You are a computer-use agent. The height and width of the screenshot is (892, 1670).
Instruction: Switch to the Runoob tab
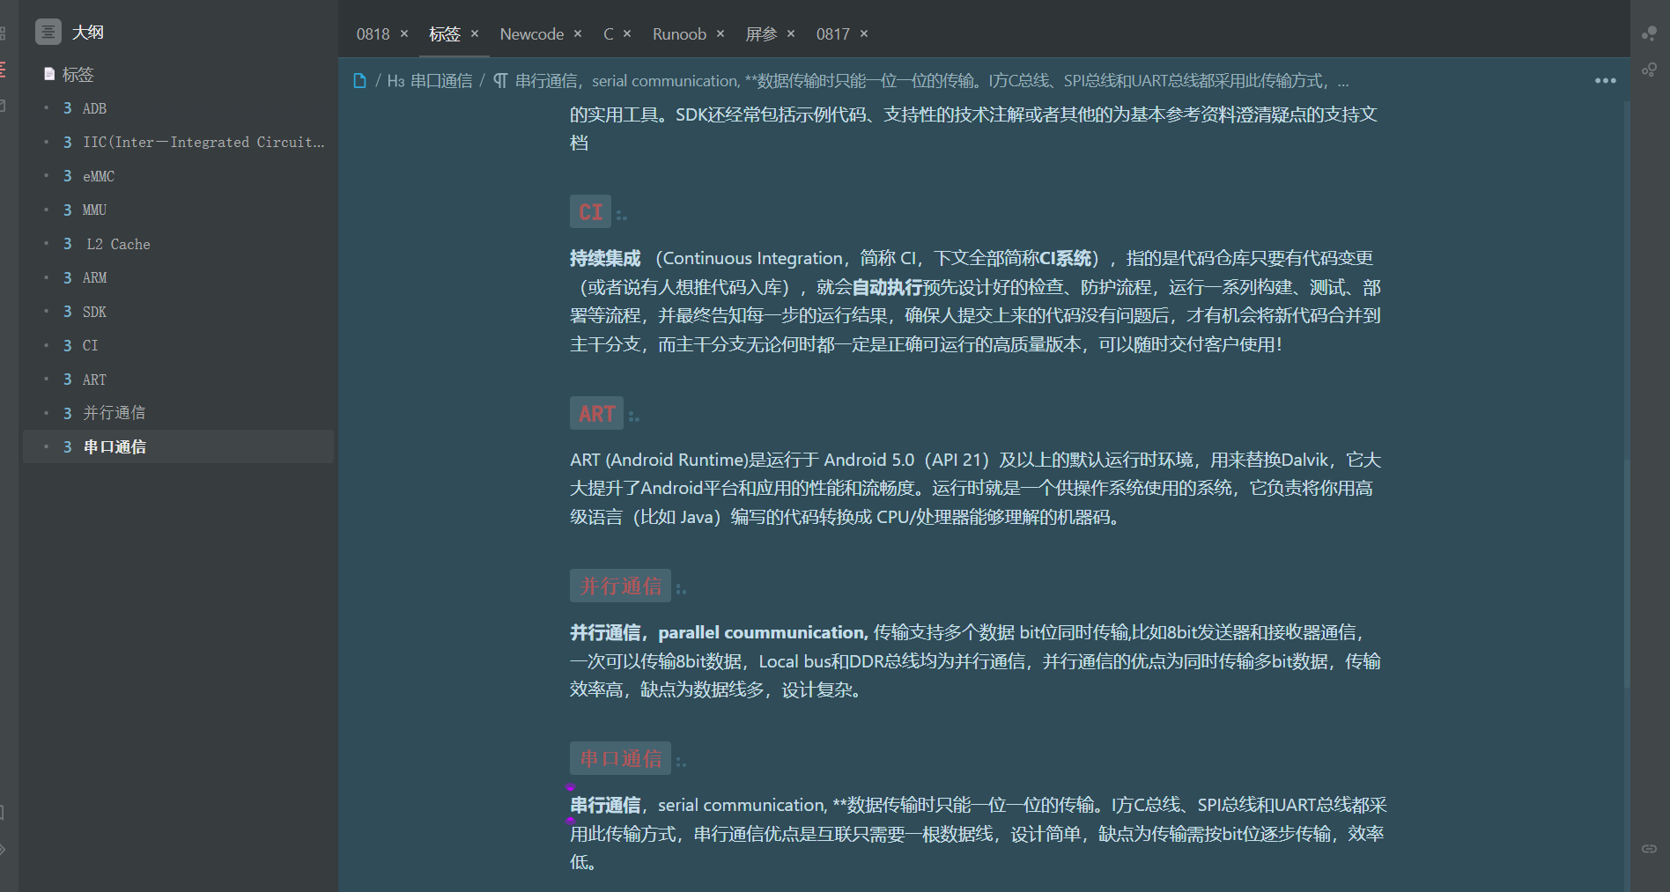tap(679, 33)
